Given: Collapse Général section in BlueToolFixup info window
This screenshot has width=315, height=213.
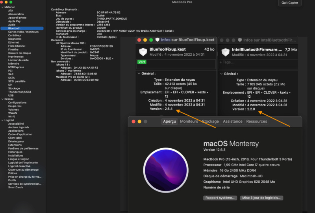Looking at the screenshot, I should 139,73.
